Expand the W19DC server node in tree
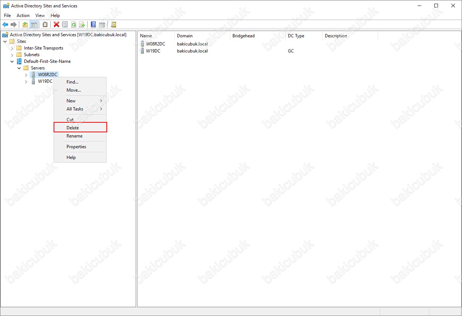462x316 pixels. pos(26,81)
